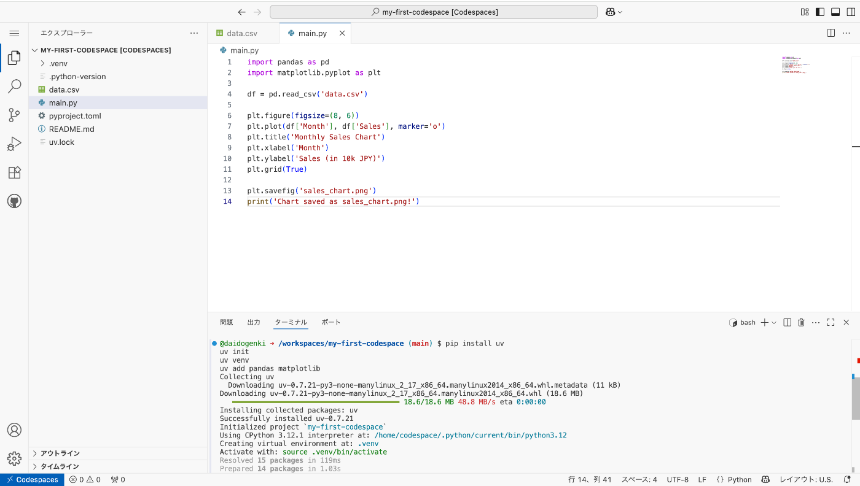Screen dimensions: 860x486
Task: Expand the タイムライン section
Action: coord(118,466)
